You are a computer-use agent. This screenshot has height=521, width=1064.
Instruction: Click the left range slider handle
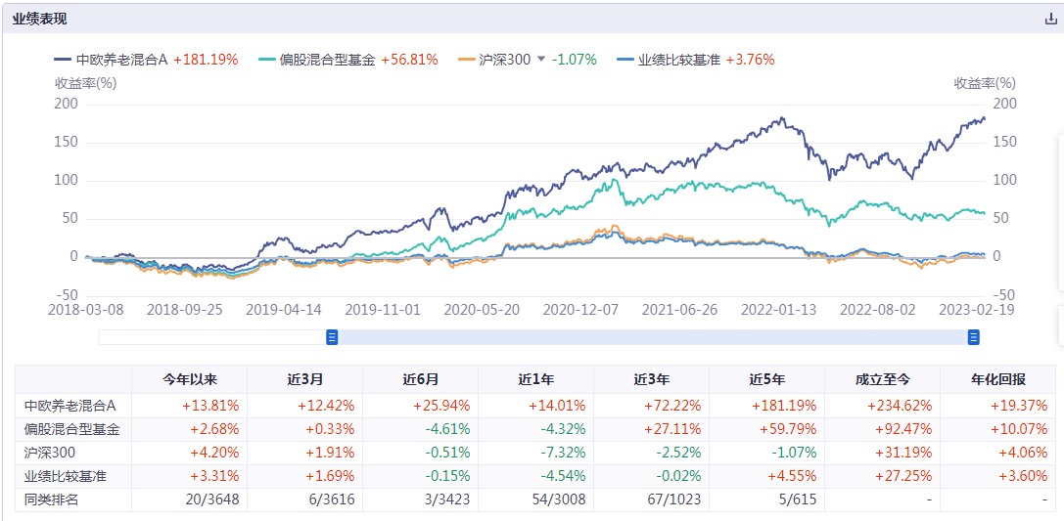coord(332,337)
